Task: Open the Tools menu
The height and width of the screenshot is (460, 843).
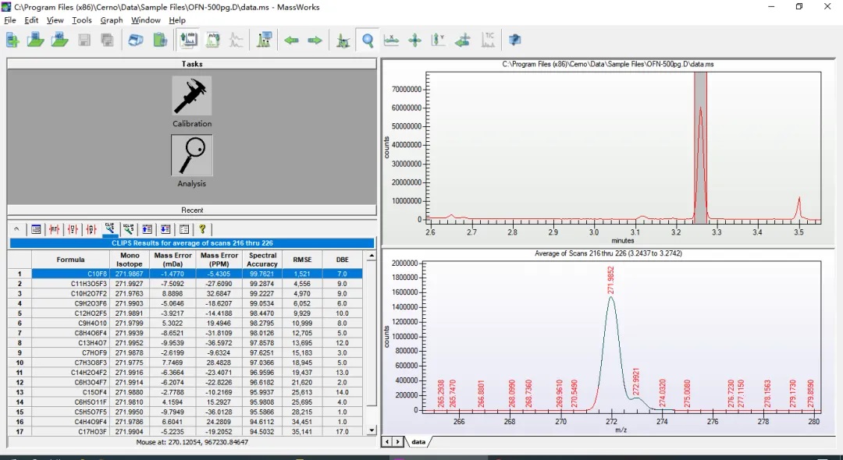Action: [82, 20]
